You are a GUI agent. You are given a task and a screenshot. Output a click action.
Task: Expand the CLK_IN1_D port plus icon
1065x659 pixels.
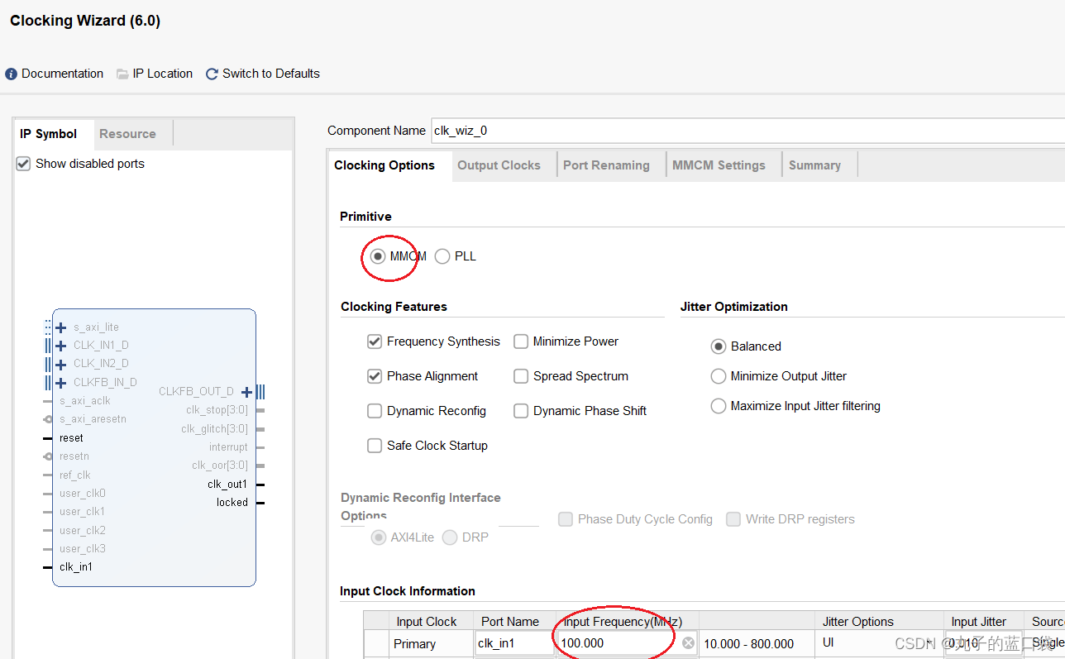coord(60,346)
